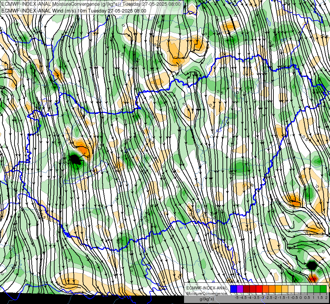Click the pale peach swatch (-1 to -0.5)

pyautogui.click(x=291, y=289)
